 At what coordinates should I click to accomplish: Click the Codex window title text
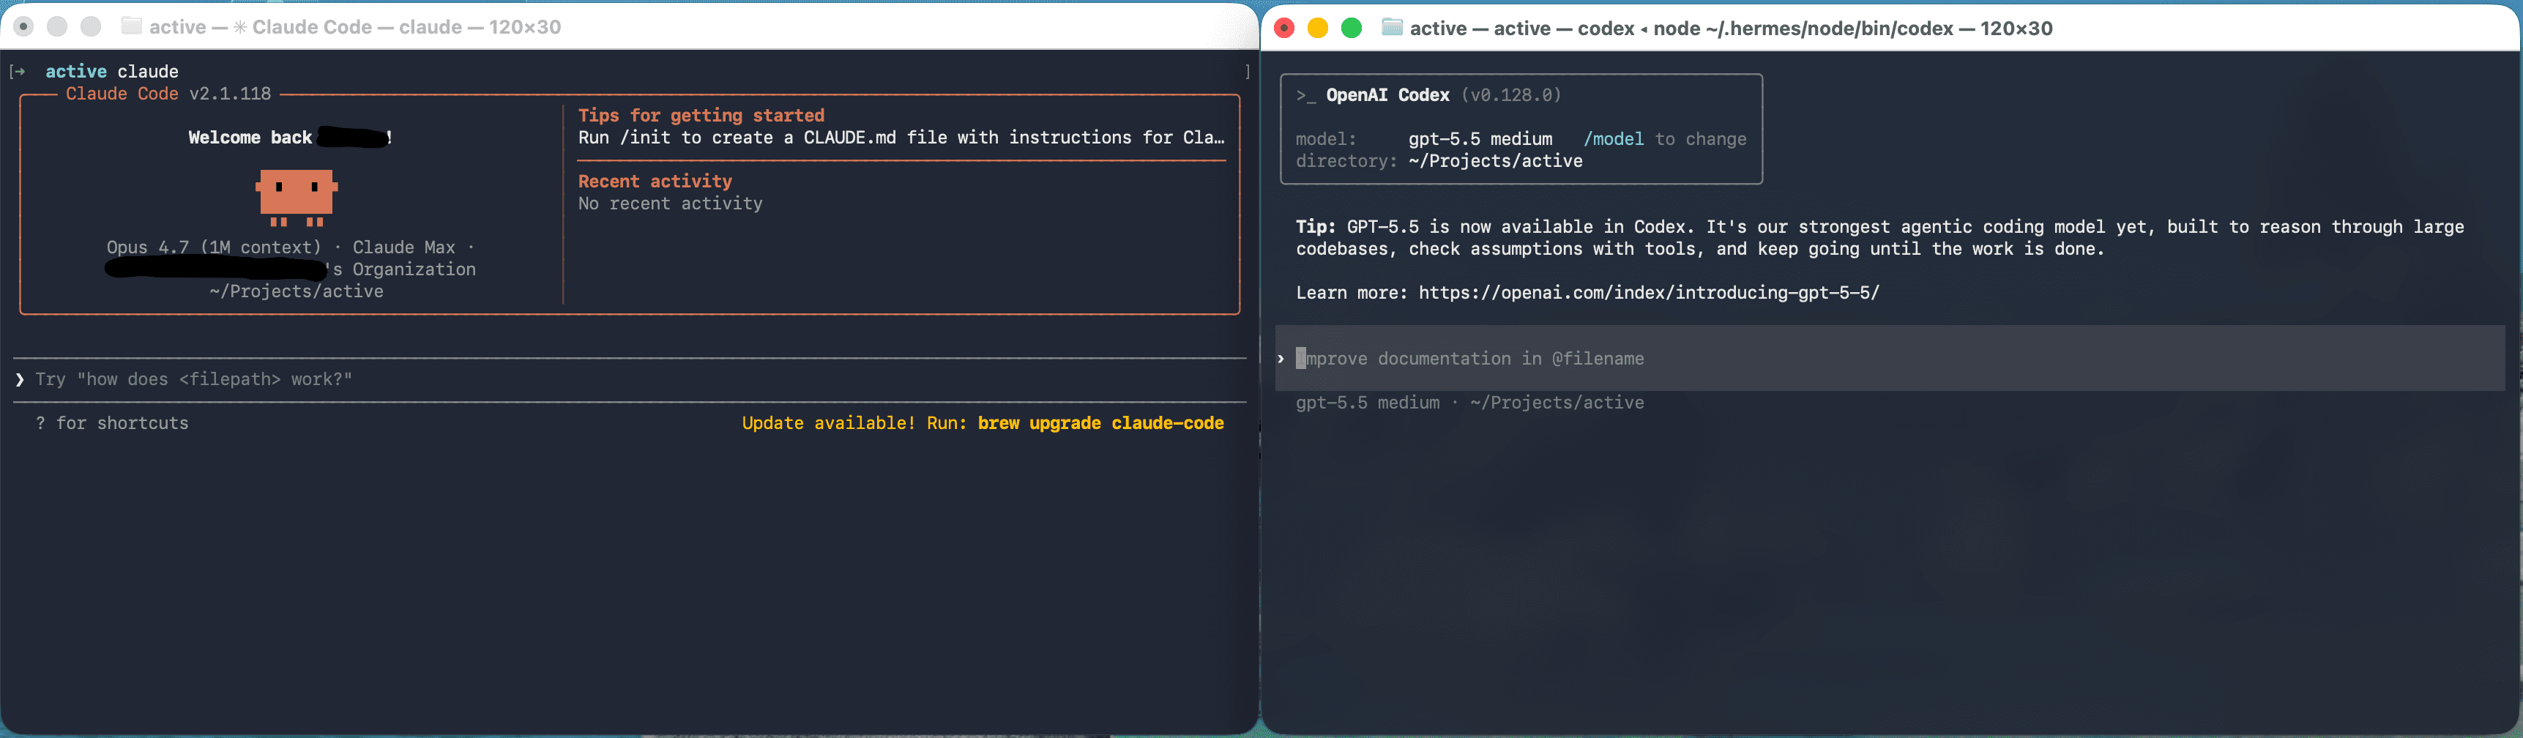click(1731, 29)
